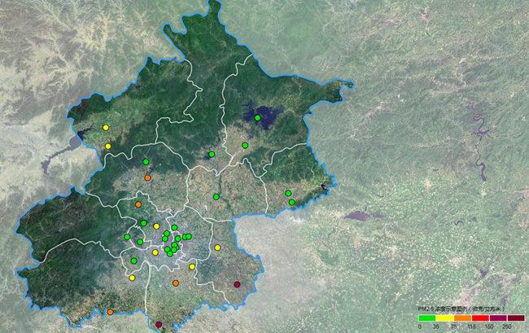The image size is (529, 333).
Task: Select the red legend swatch for 115–150
Action: pos(479,318)
